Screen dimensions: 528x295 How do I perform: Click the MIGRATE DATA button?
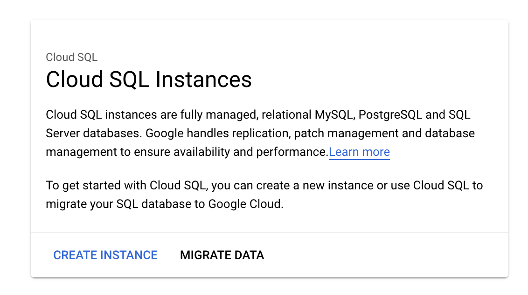(x=222, y=255)
